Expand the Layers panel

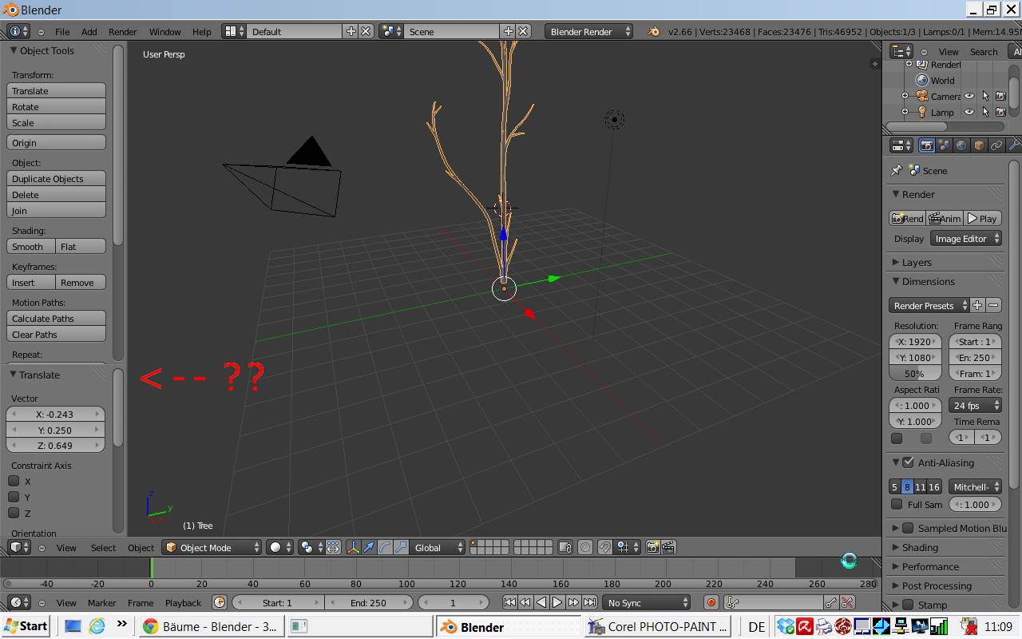[916, 262]
